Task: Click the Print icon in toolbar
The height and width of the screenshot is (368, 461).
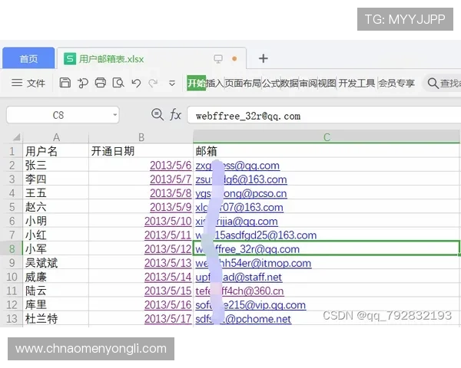Action: (x=100, y=83)
